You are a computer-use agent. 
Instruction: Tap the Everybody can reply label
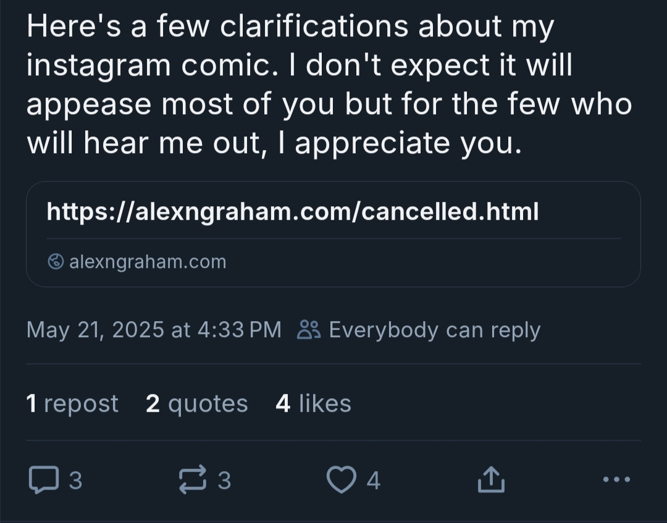click(x=434, y=330)
